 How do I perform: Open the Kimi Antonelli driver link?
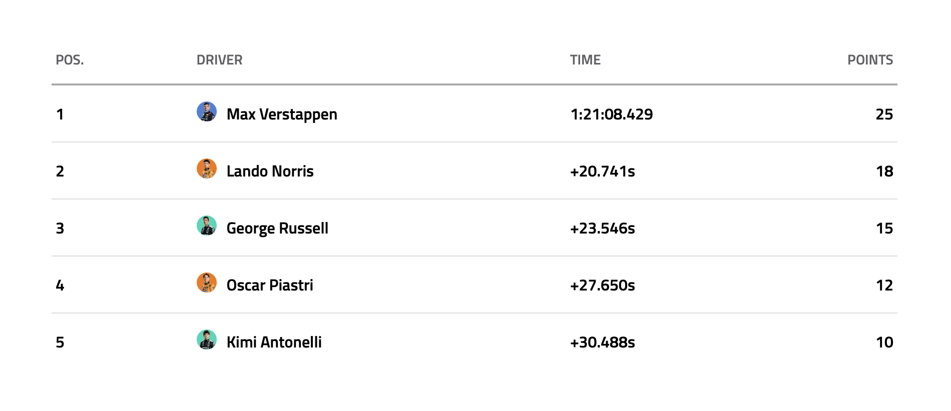click(x=274, y=342)
